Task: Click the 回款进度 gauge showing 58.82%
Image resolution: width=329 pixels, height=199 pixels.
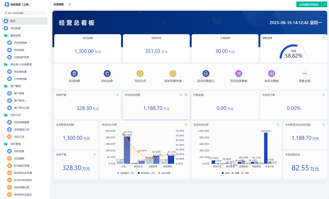Action: pos(293,52)
